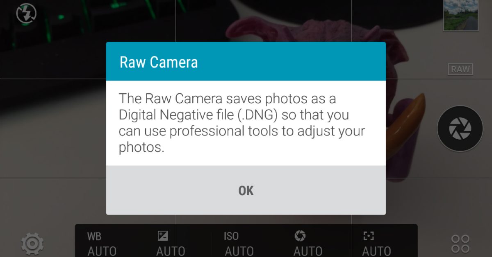Toggle the RAW format badge
Image resolution: width=492 pixels, height=257 pixels.
(460, 69)
